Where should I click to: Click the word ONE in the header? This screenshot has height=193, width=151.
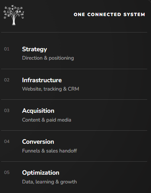(79, 15)
